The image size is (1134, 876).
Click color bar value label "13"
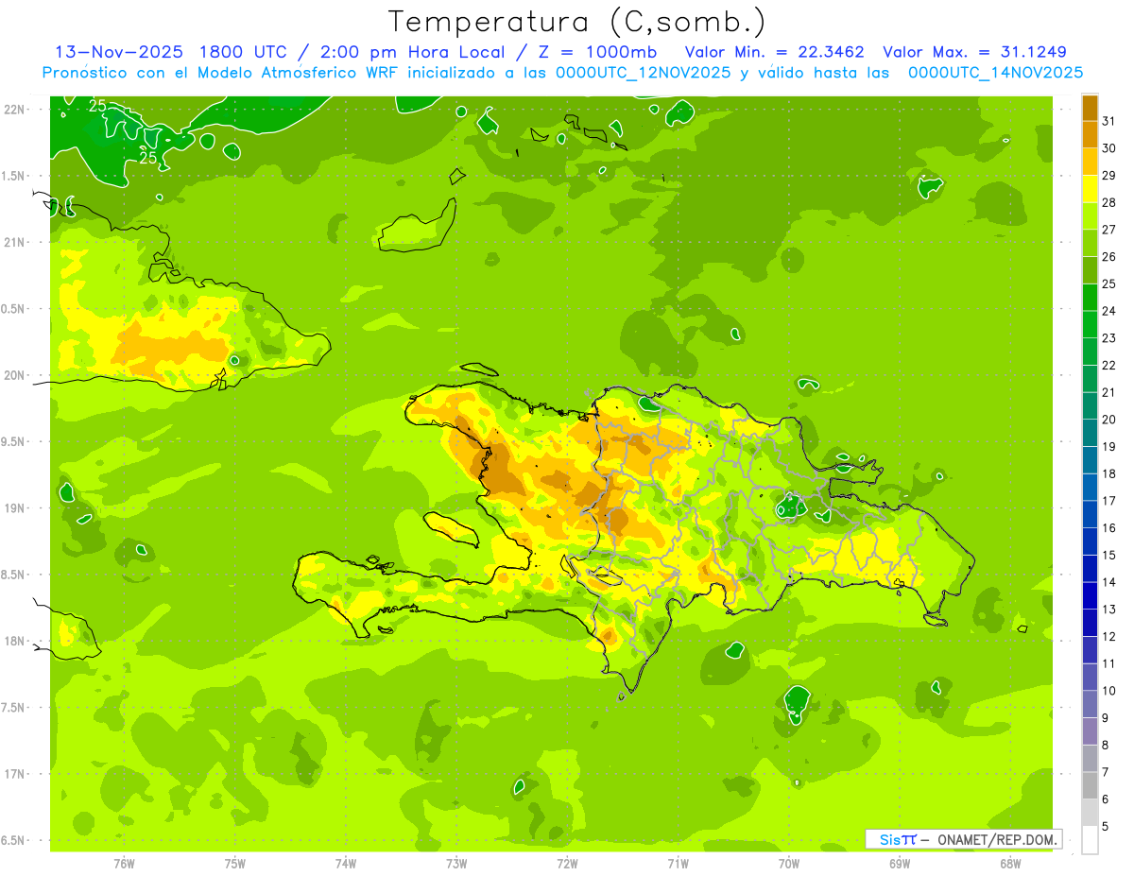tap(1109, 610)
